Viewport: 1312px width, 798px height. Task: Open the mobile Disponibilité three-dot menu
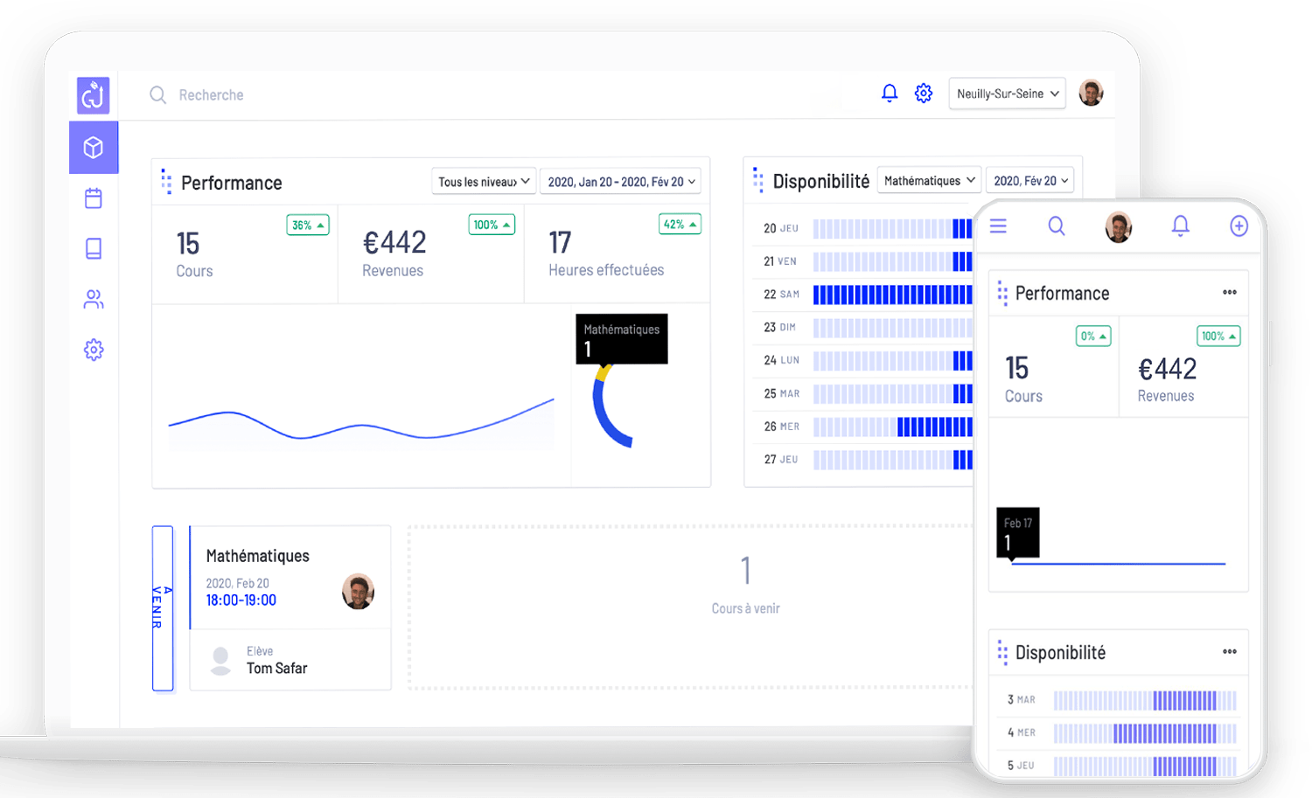(1229, 652)
